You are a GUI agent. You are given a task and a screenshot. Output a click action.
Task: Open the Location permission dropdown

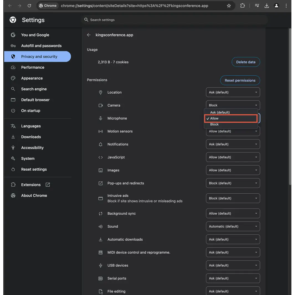(x=233, y=92)
